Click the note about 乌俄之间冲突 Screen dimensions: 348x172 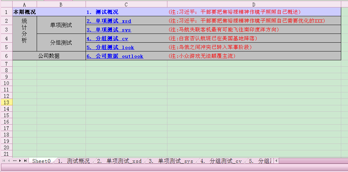click(x=210, y=47)
